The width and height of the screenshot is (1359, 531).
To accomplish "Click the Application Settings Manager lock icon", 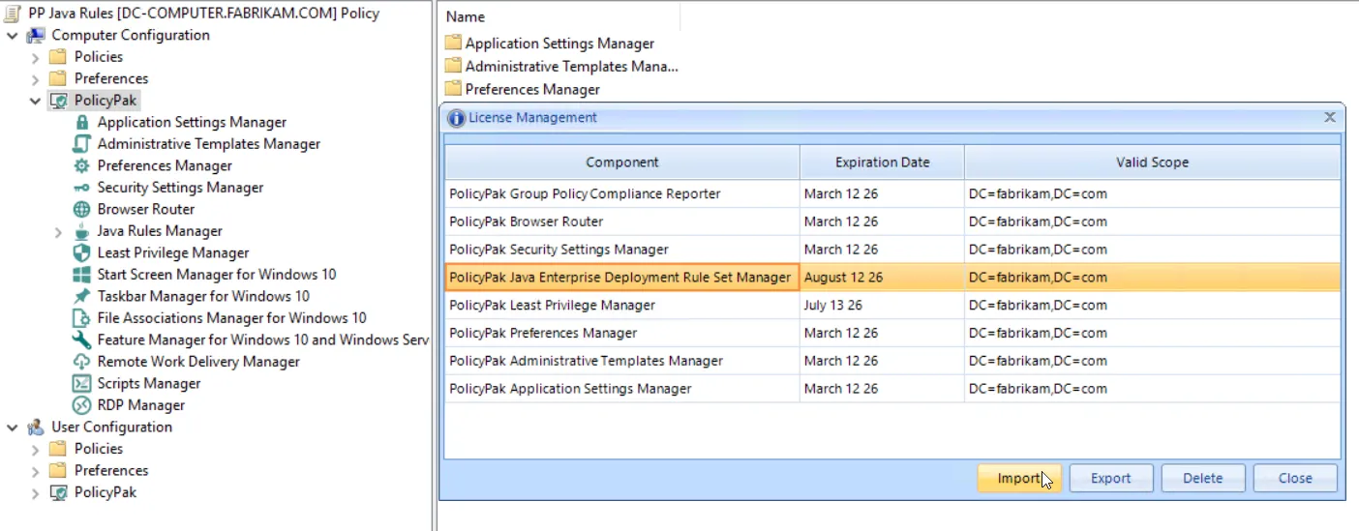I will tap(81, 122).
